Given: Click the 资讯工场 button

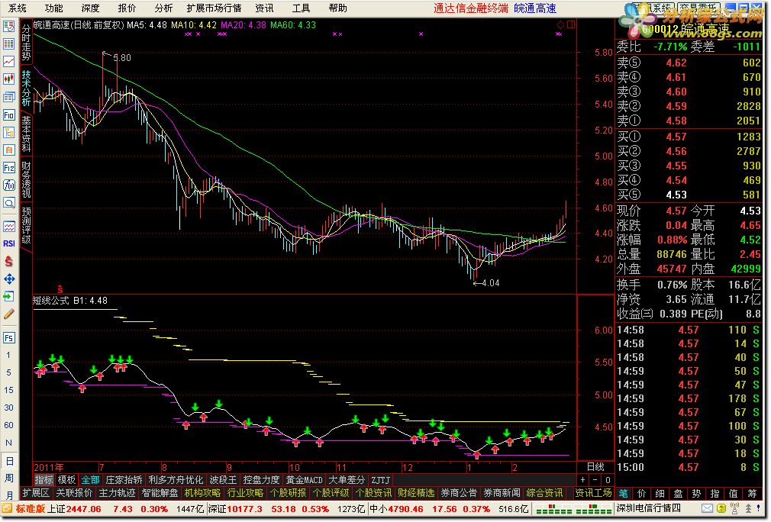Looking at the screenshot, I should [x=593, y=493].
